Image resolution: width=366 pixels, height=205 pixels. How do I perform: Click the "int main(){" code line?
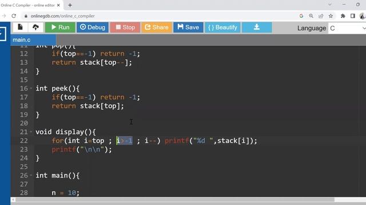(x=57, y=175)
